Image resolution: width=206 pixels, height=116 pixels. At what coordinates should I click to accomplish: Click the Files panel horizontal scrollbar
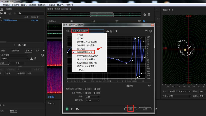3,41
